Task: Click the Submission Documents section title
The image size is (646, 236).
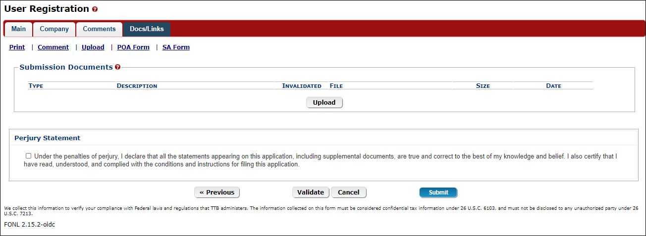Action: [66, 67]
